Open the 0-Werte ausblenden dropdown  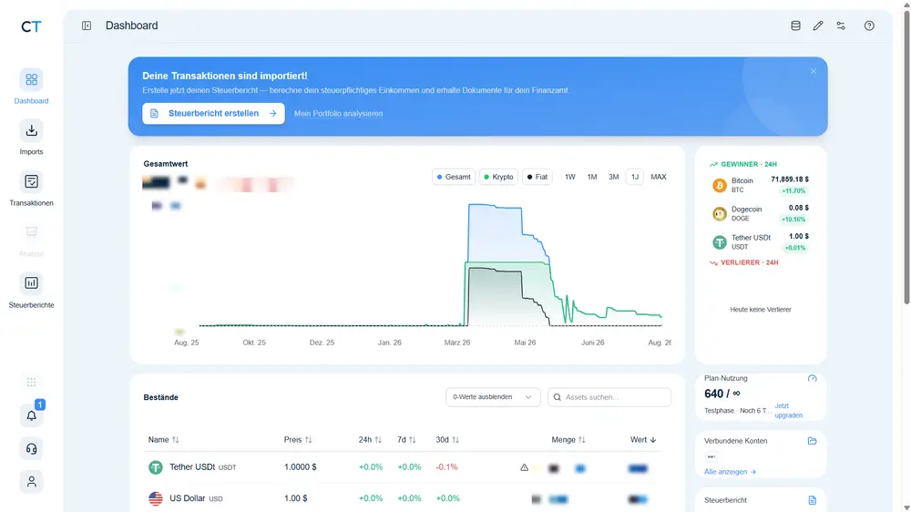(x=493, y=397)
